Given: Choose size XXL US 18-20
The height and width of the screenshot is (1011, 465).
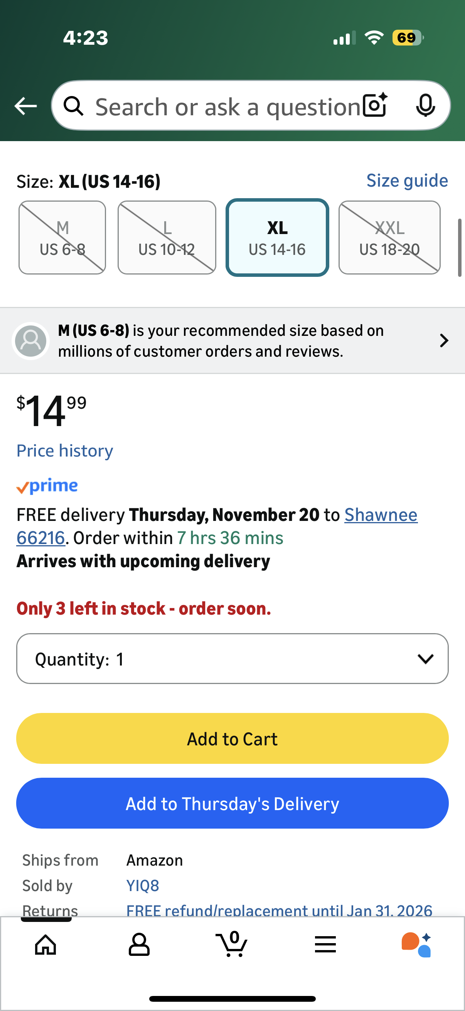Looking at the screenshot, I should pyautogui.click(x=389, y=238).
